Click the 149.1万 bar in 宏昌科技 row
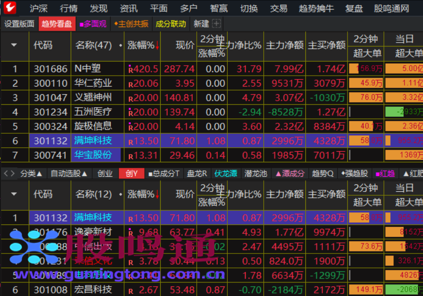 point(366,289)
